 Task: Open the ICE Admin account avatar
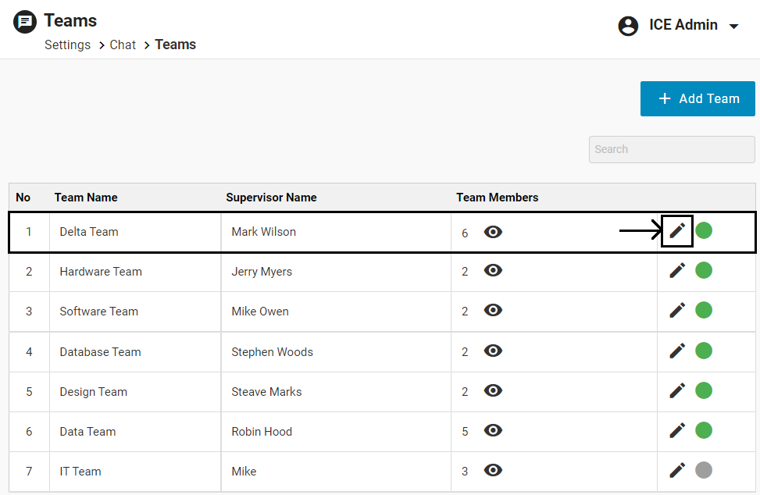click(628, 26)
